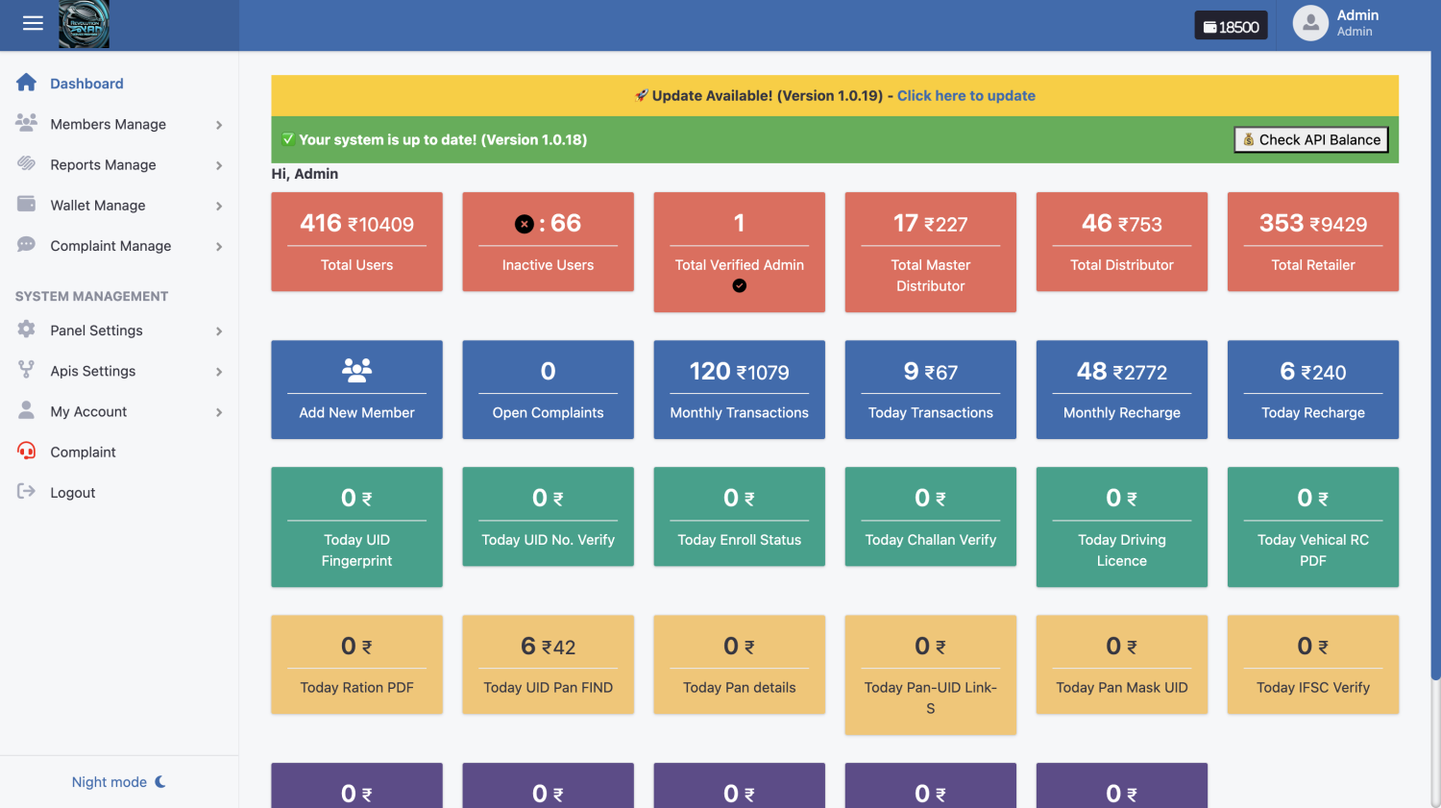The height and width of the screenshot is (808, 1441).
Task: Click the Dashboard home icon
Action: tap(25, 83)
